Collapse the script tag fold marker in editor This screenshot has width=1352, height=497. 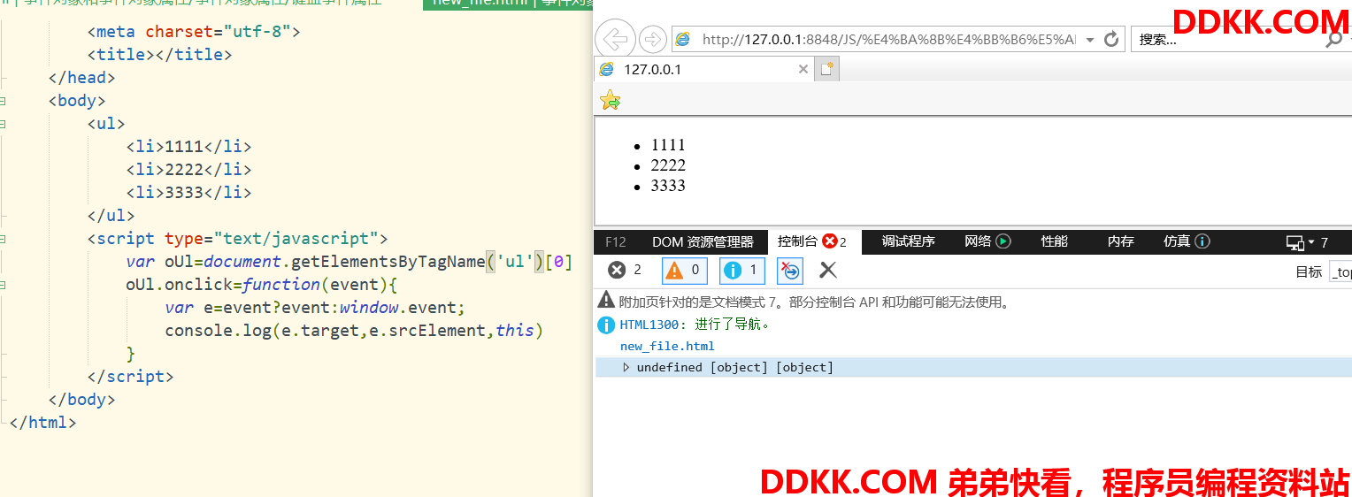coord(4,239)
